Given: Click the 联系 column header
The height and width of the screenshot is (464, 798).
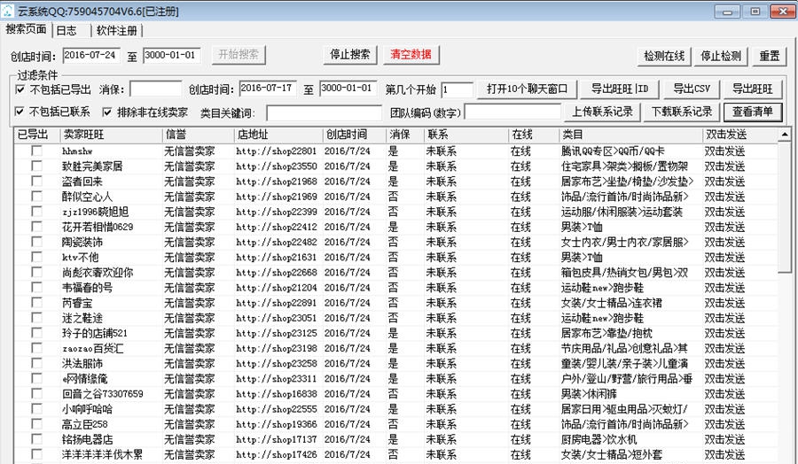Looking at the screenshot, I should coord(466,135).
